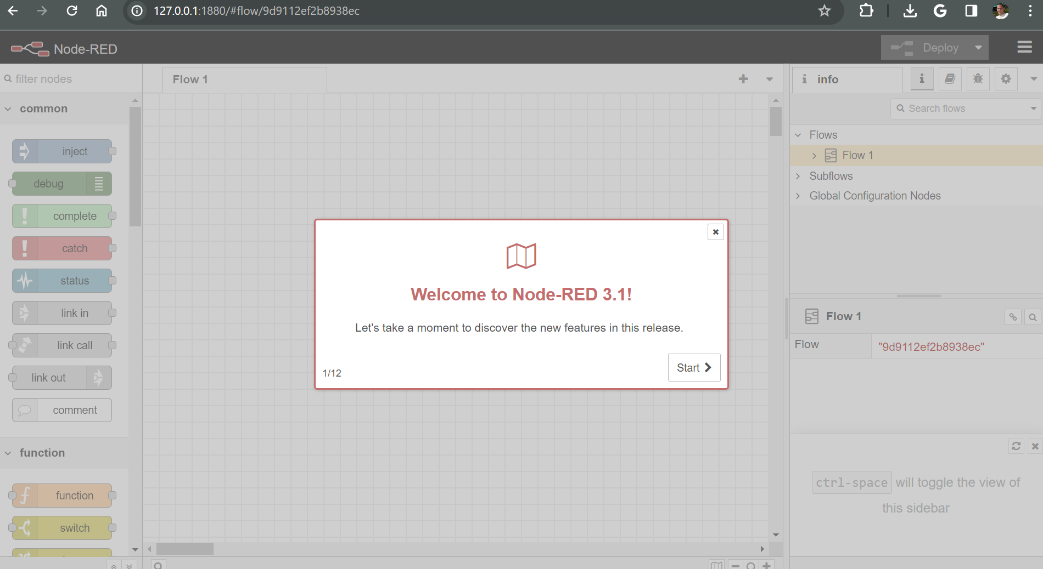Expand the Flow 1 tree item chevron
Viewport: 1043px width, 569px height.
click(814, 156)
